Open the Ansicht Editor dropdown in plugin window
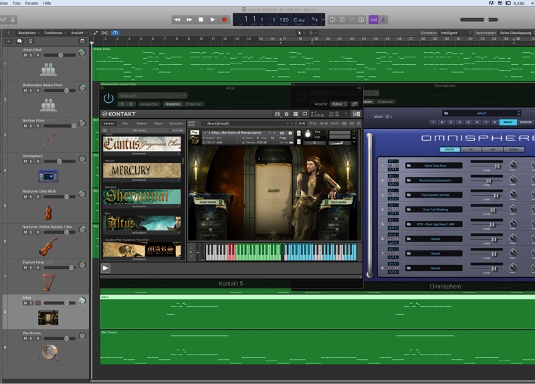Image resolution: width=535 pixels, height=384 pixels. coord(339,104)
